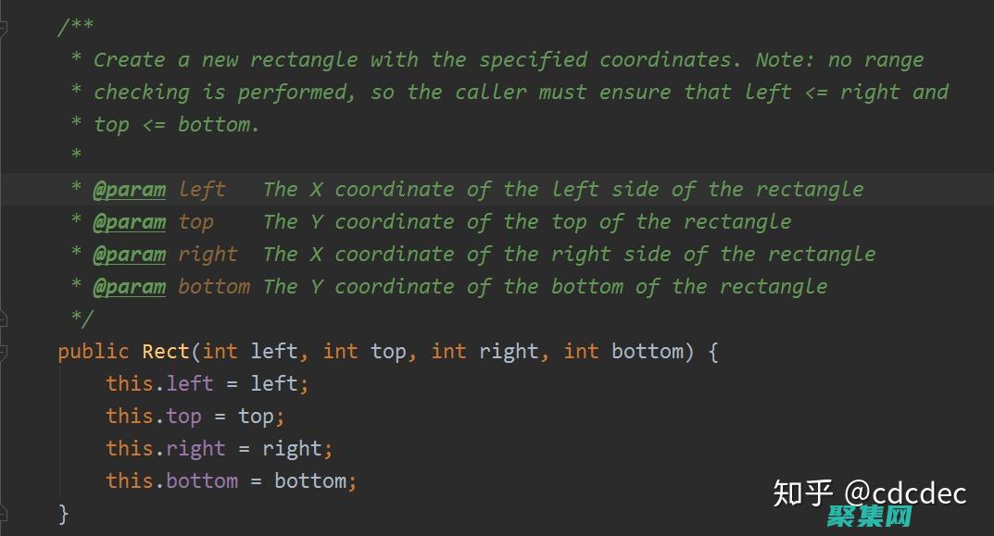Click the highlighted current line in the Javadoc
The image size is (994, 536).
tap(556, 190)
